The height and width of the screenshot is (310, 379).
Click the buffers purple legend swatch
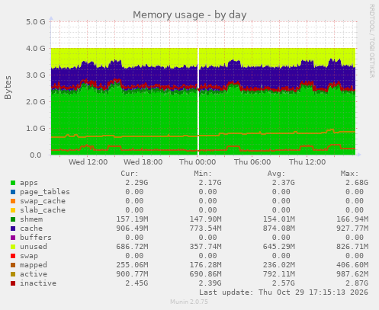[13, 238]
